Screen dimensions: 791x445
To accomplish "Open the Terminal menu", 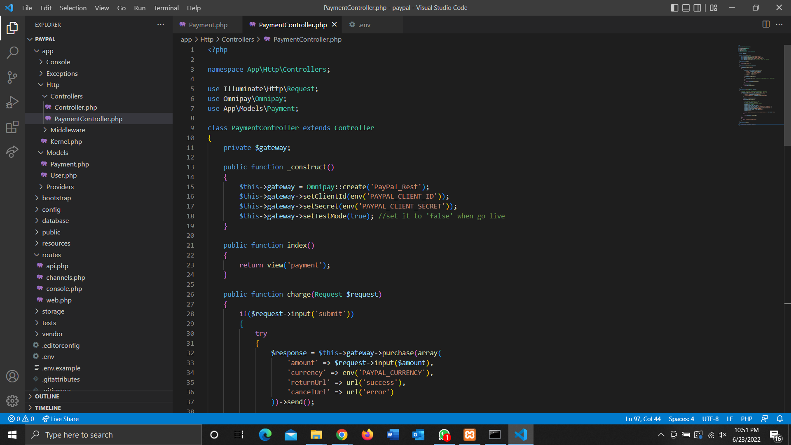I will click(166, 8).
